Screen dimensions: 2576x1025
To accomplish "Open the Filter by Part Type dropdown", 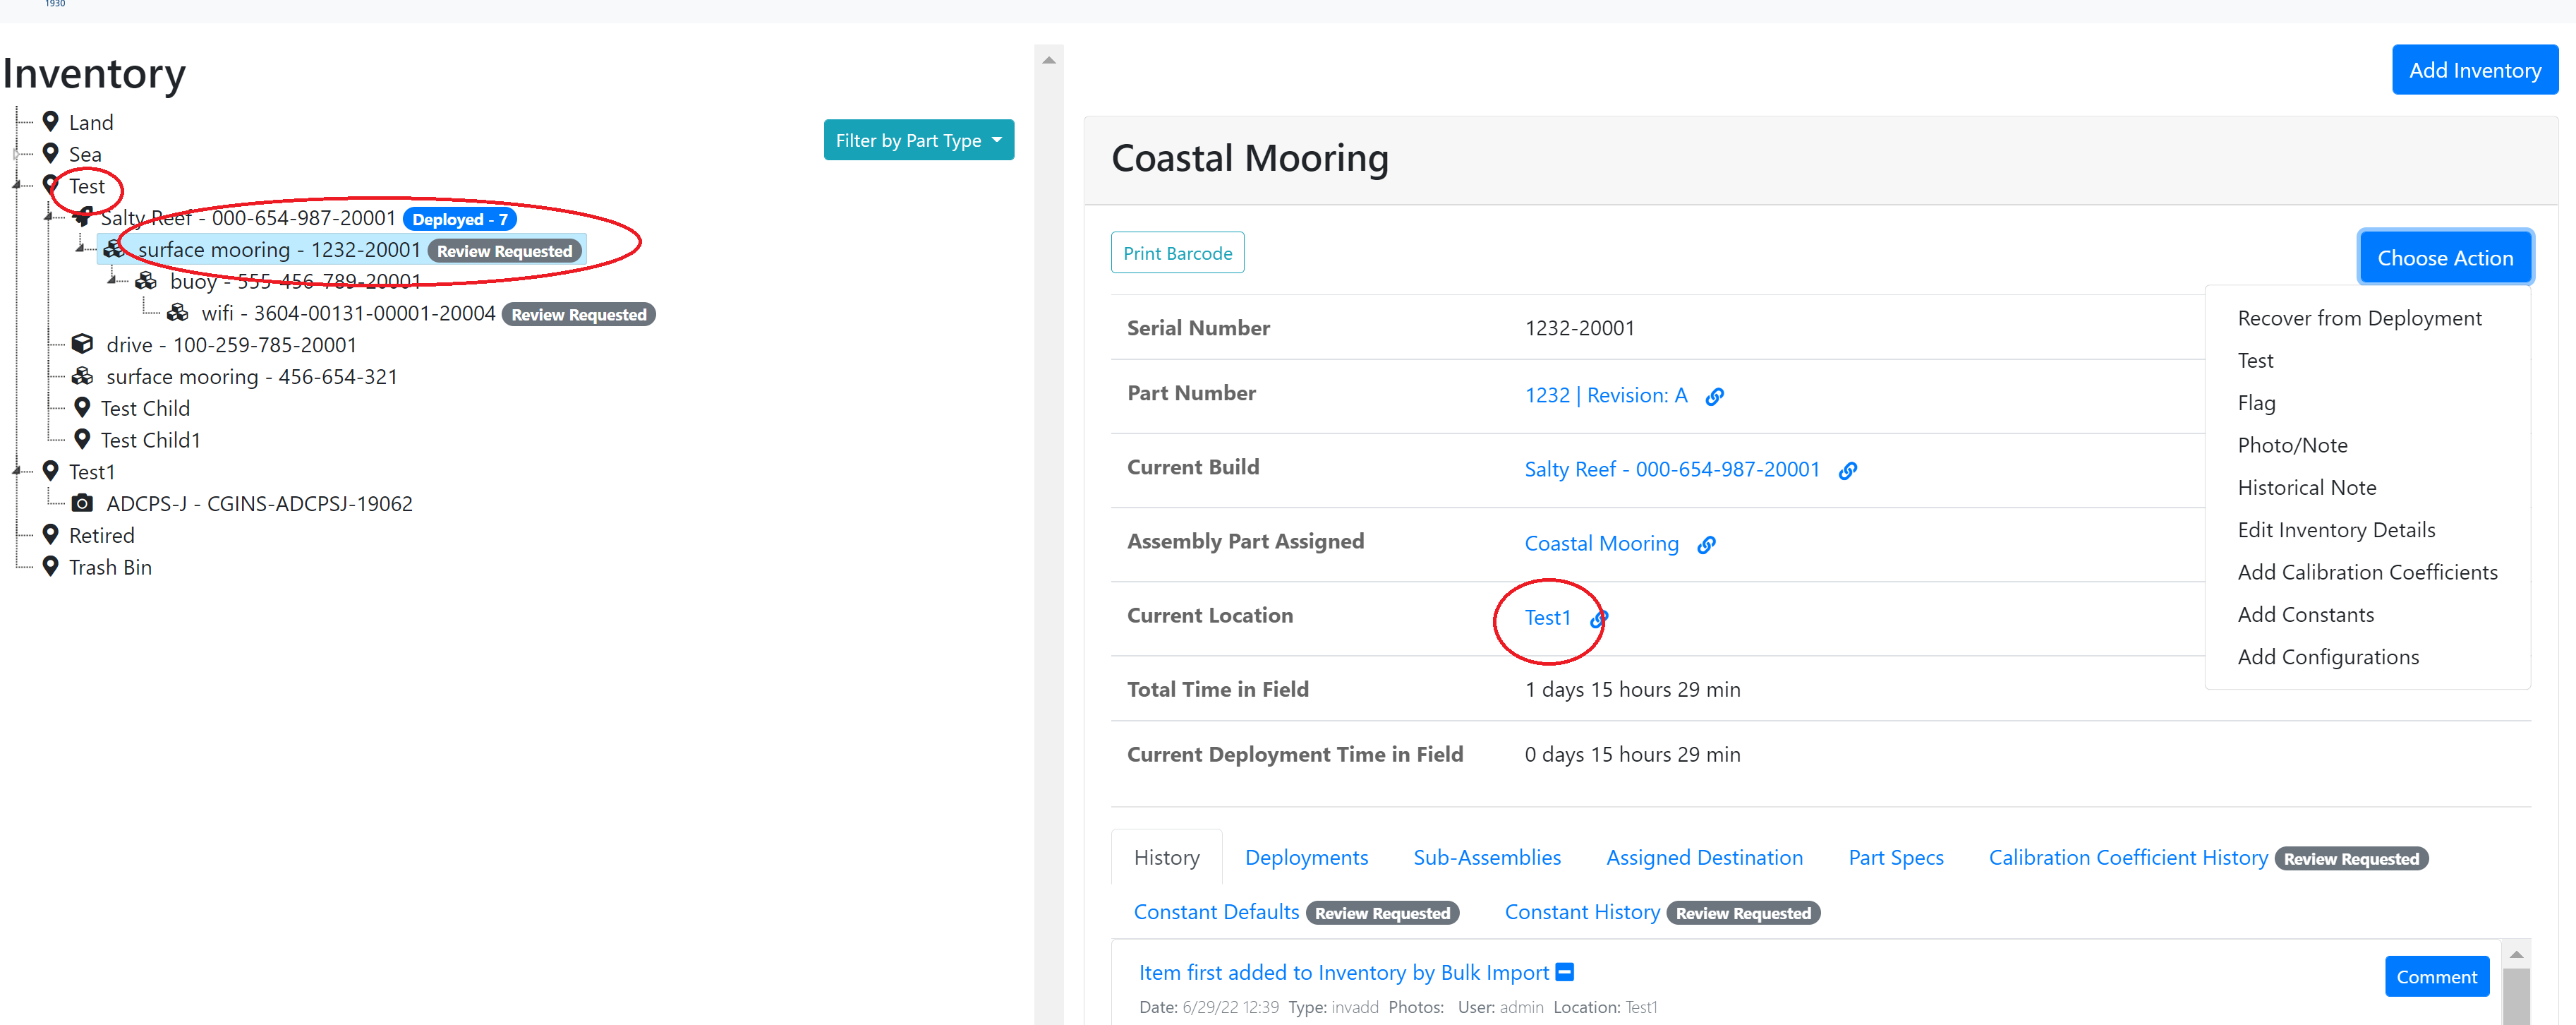I will [918, 140].
